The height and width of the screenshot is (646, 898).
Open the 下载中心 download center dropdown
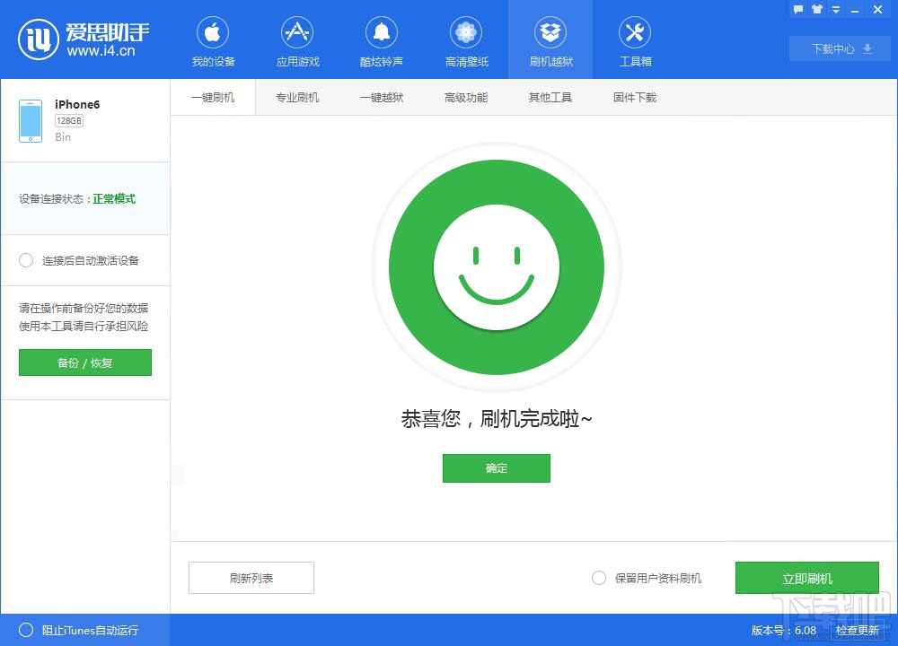(839, 49)
